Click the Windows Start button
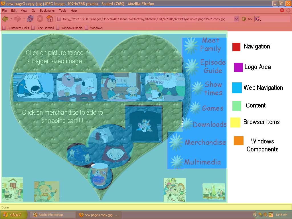Screen dimensions: 292x219 [x=13, y=215]
